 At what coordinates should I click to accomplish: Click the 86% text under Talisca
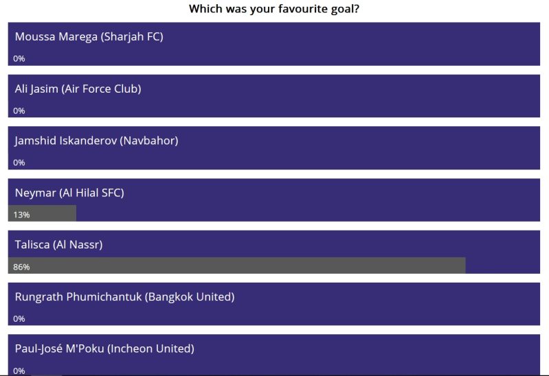coord(21,267)
